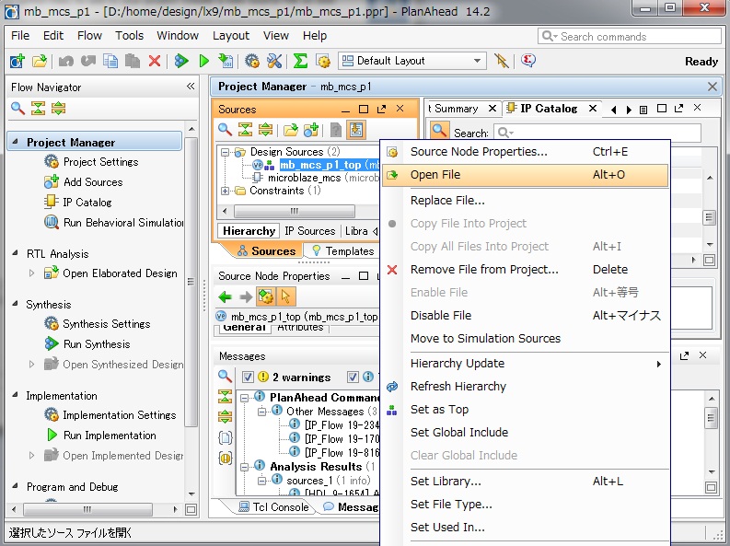
Task: Click the Messages panel search icon
Action: [x=225, y=376]
